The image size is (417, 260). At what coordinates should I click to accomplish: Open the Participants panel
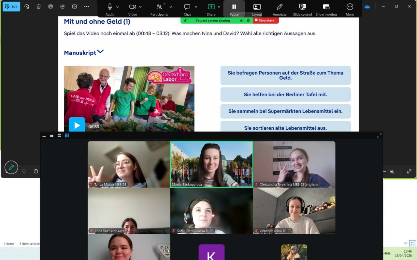click(159, 7)
